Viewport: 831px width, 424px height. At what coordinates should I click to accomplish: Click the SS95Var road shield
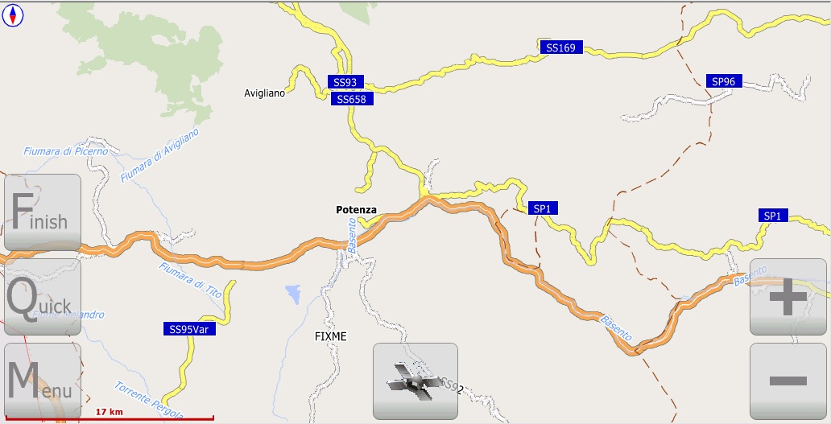coord(189,329)
